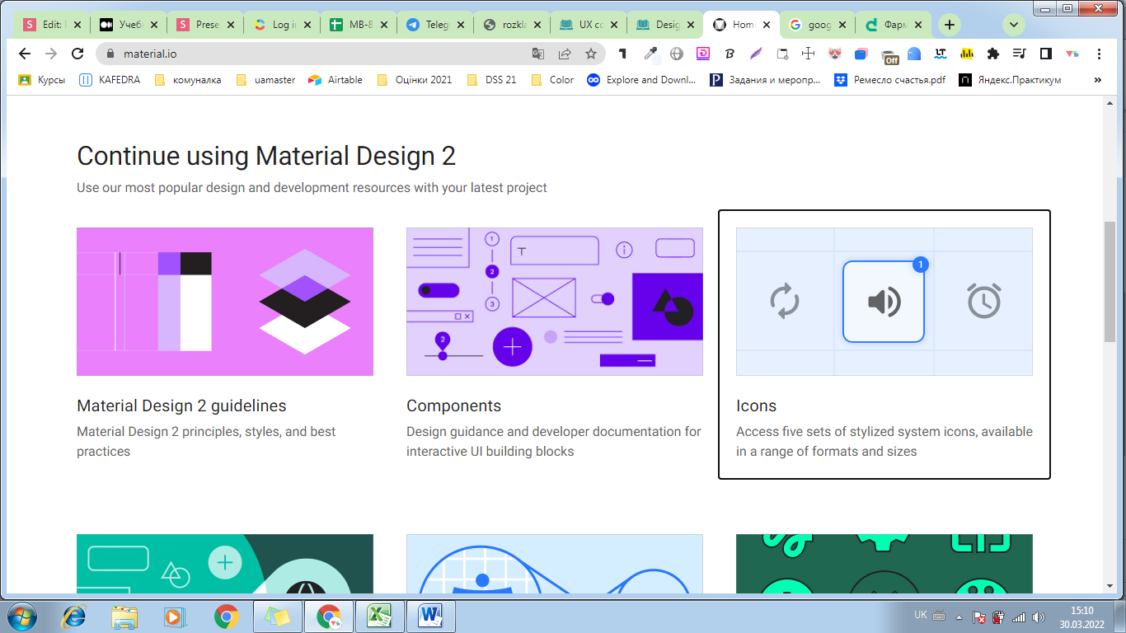Toggle the side panel icon in toolbar
The height and width of the screenshot is (633, 1126).
(1045, 54)
